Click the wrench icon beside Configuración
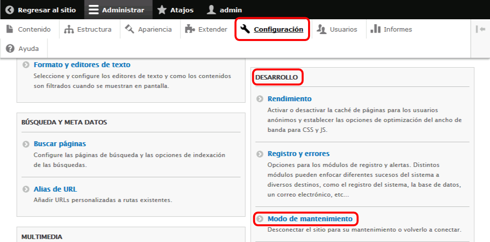 click(x=245, y=29)
